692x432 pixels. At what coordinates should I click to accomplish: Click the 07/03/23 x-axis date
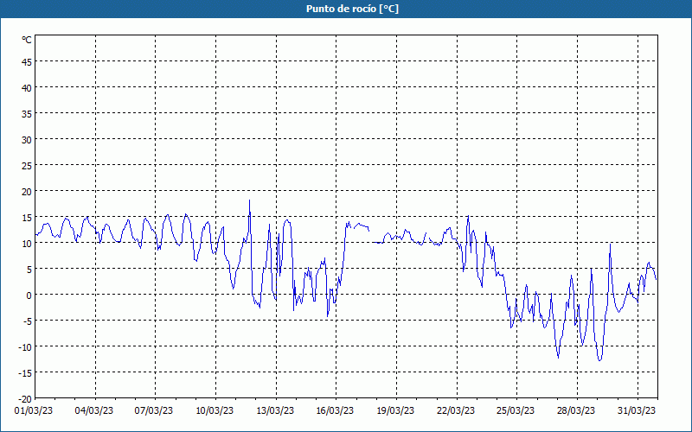154,411
